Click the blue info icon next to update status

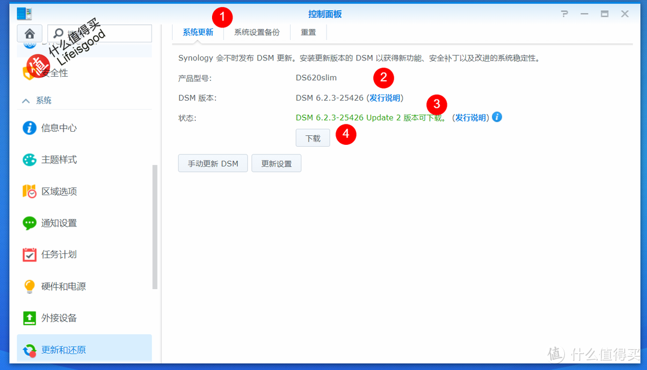pos(497,117)
